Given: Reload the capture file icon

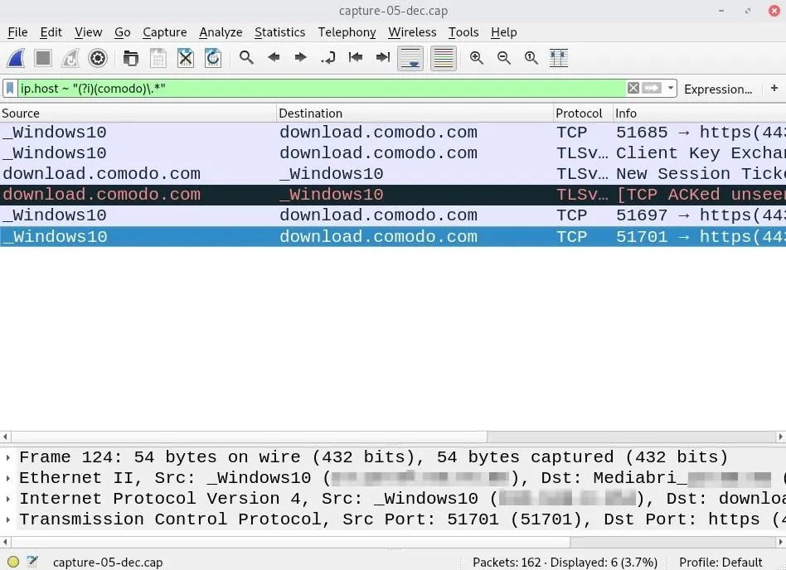Looking at the screenshot, I should 213,58.
